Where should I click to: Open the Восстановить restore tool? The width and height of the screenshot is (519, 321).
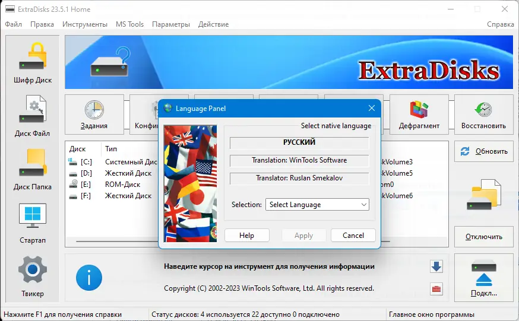coord(483,115)
